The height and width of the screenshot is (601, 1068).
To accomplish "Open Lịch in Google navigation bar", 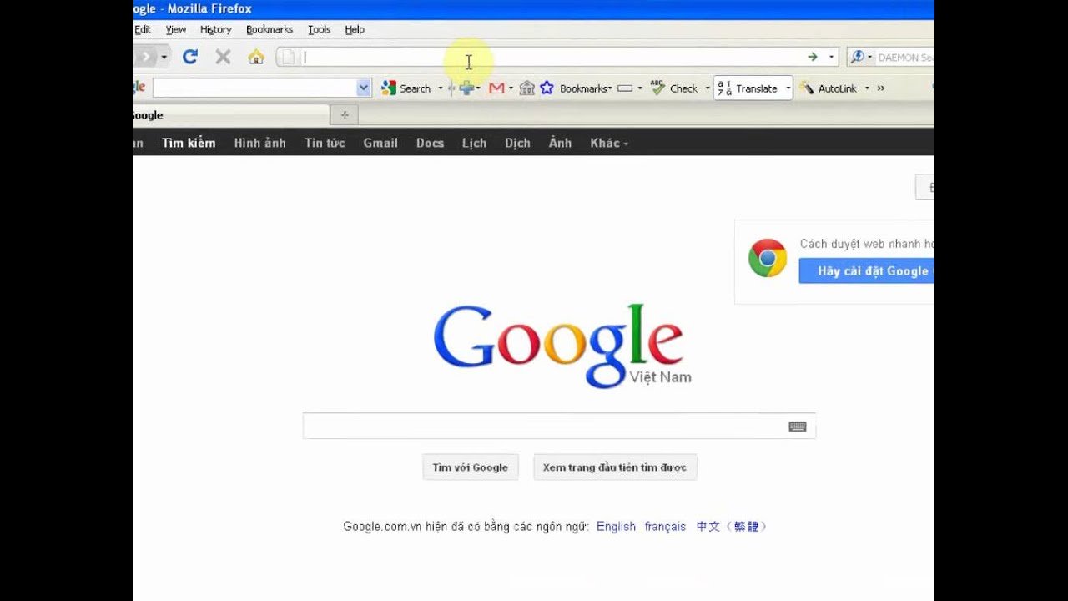I will [x=474, y=143].
